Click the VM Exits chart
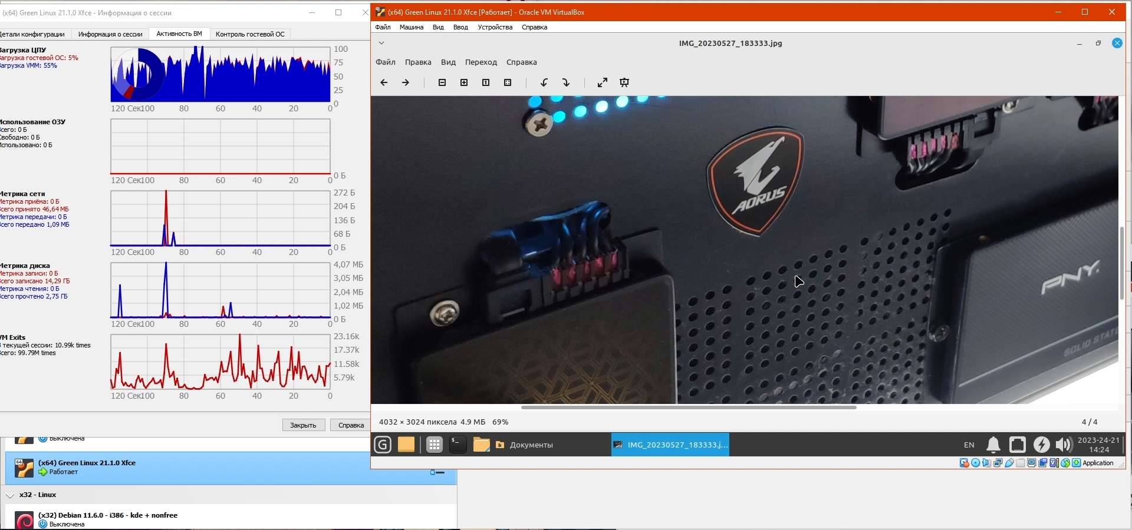1132x530 pixels. coord(221,362)
